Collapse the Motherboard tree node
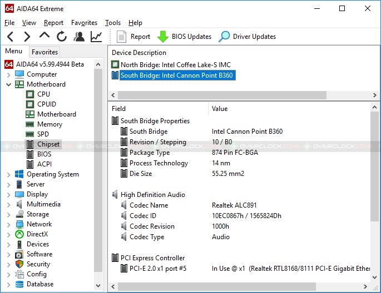The height and width of the screenshot is (293, 381). 9,84
